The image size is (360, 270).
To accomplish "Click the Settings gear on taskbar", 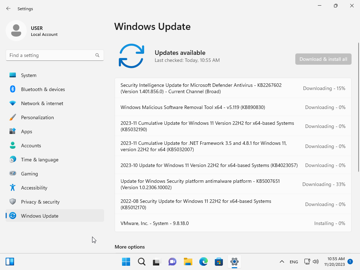I will [x=234, y=262].
